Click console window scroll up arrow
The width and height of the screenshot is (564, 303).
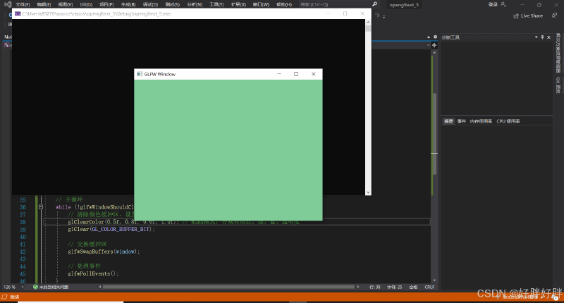[x=368, y=23]
